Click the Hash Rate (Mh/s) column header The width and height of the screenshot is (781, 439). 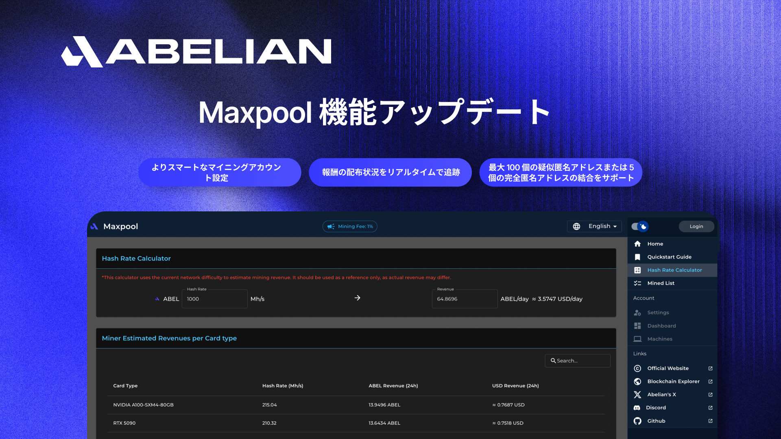pos(283,386)
